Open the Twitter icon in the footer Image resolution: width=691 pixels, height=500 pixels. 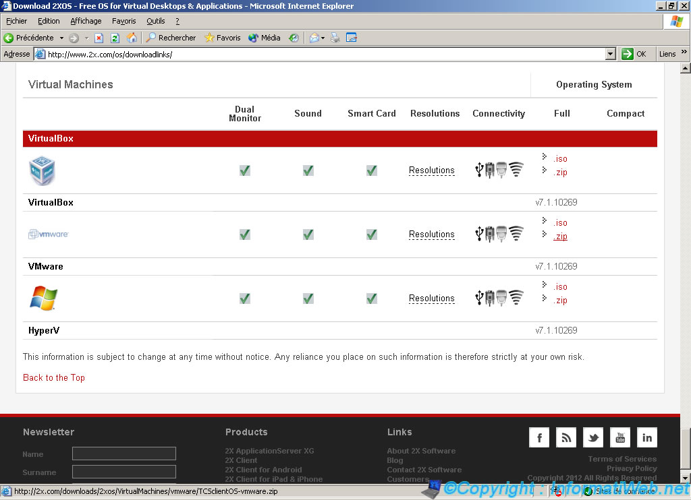point(593,438)
